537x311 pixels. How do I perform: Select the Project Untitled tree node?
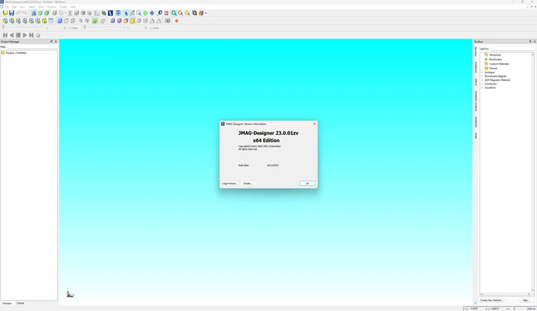coord(16,53)
